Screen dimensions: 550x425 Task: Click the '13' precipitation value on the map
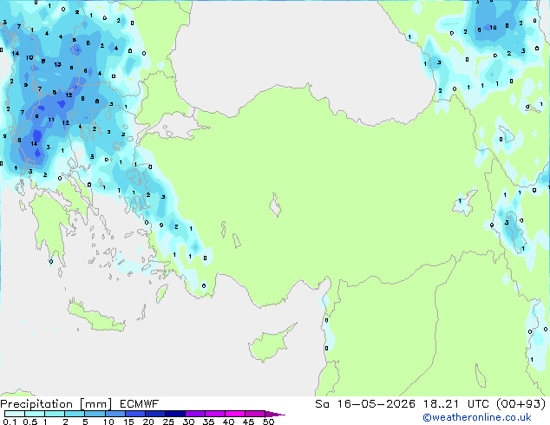click(57, 64)
